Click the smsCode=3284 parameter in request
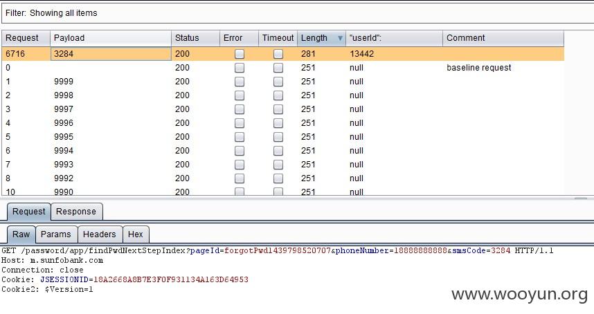Image resolution: width=594 pixels, height=314 pixels. (481, 251)
